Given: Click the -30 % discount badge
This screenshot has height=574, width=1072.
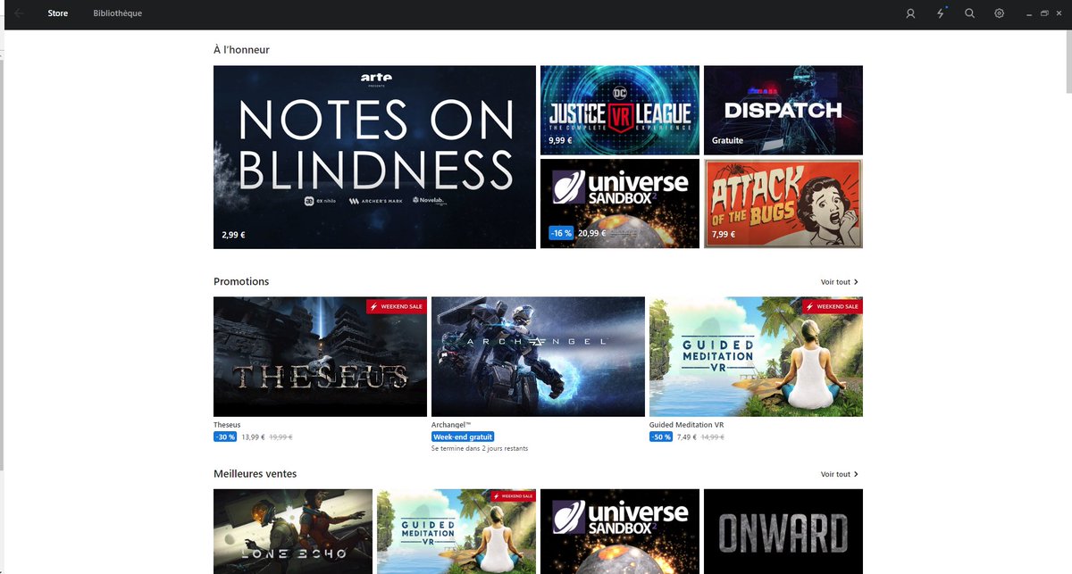Looking at the screenshot, I should click(225, 437).
